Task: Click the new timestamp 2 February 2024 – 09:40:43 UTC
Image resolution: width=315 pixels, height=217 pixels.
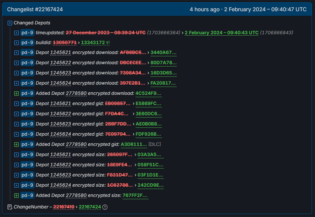Action: (222, 33)
